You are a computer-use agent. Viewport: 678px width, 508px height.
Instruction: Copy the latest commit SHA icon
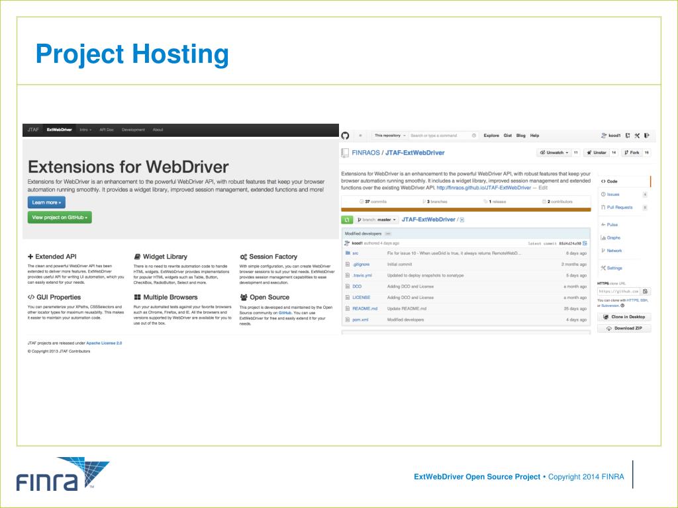pos(585,243)
